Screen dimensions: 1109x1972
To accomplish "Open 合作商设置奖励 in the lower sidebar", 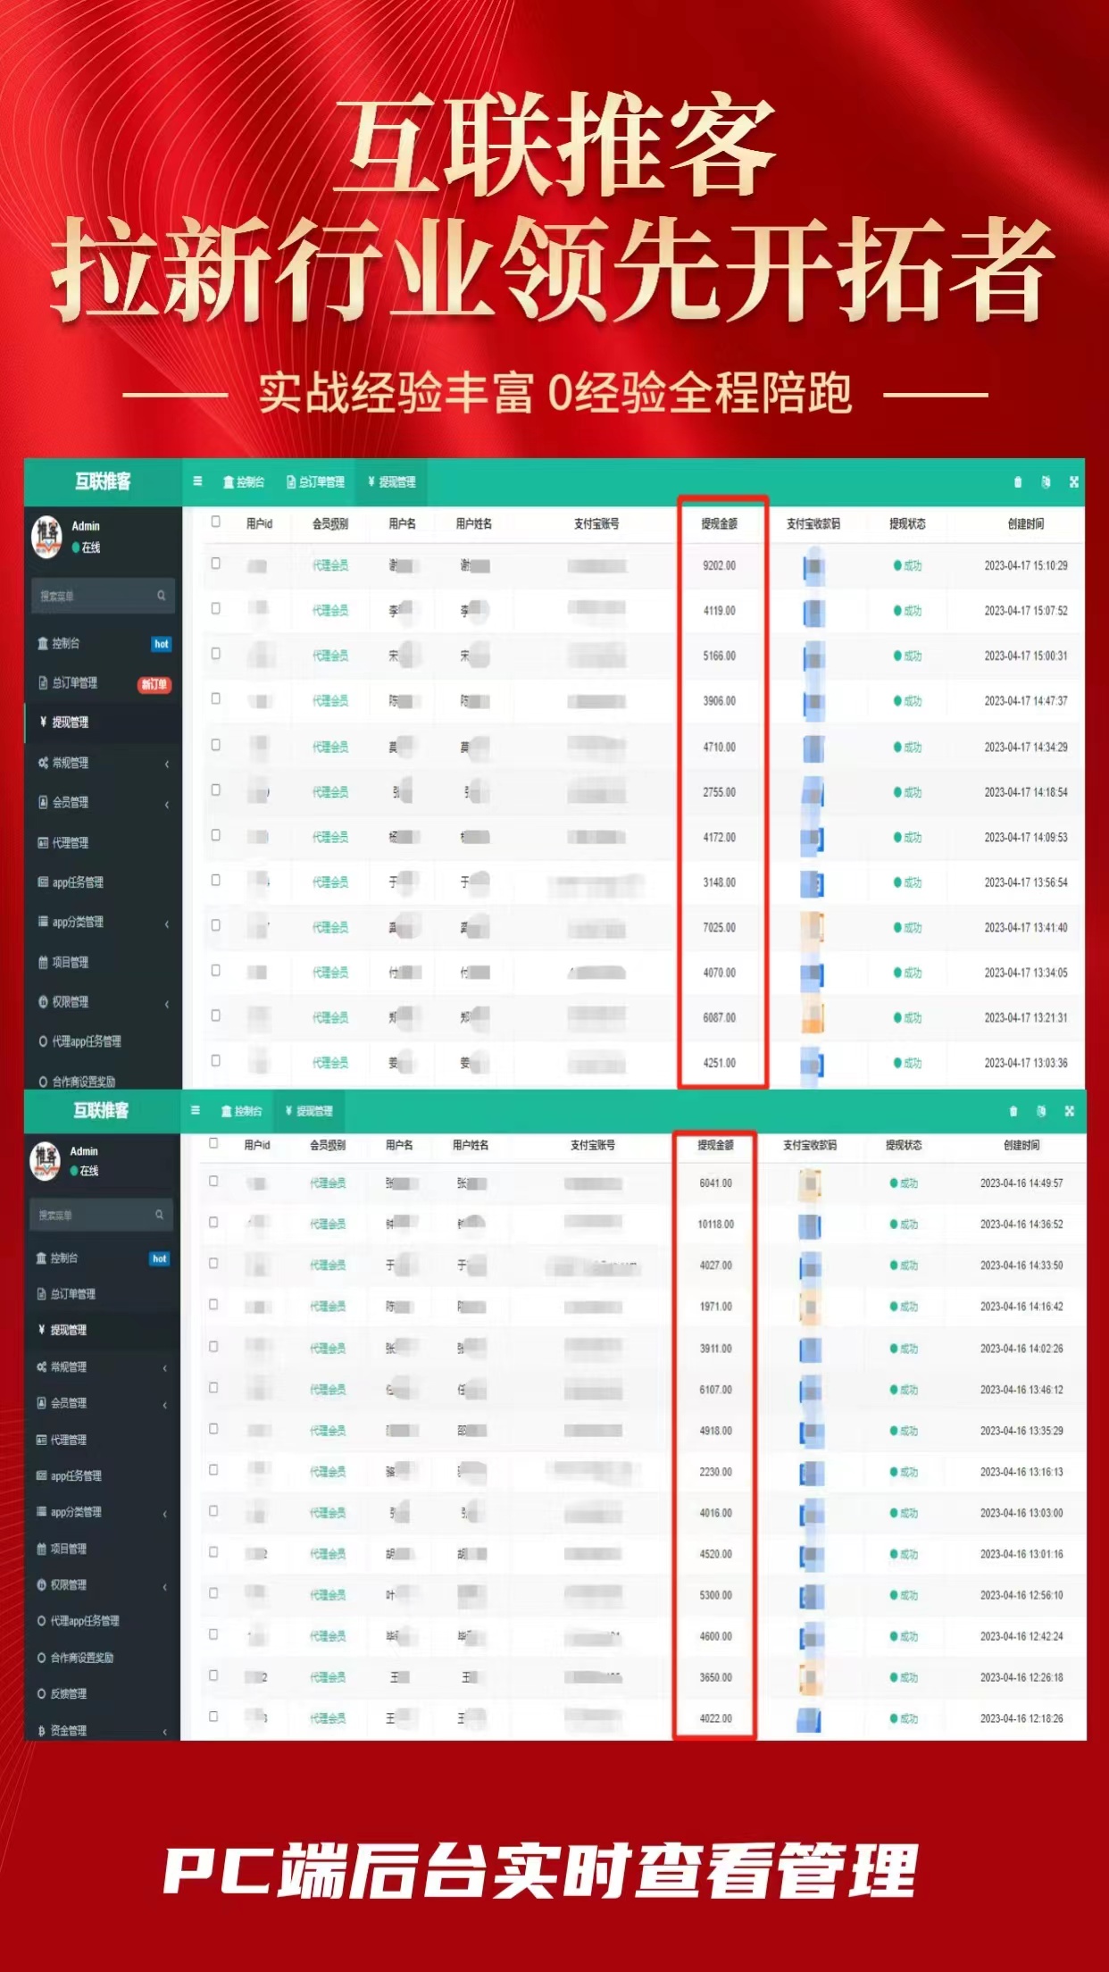I will pyautogui.click(x=81, y=1658).
